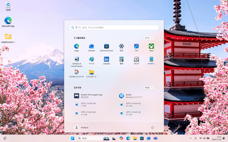Screen dimensions: 228x142
Task: Open the clock and date 13:31
Action: [216, 138]
